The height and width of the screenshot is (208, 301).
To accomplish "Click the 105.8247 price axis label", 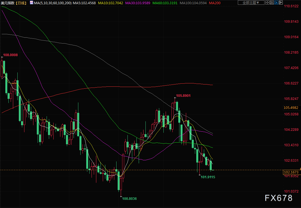I will 291,99.
